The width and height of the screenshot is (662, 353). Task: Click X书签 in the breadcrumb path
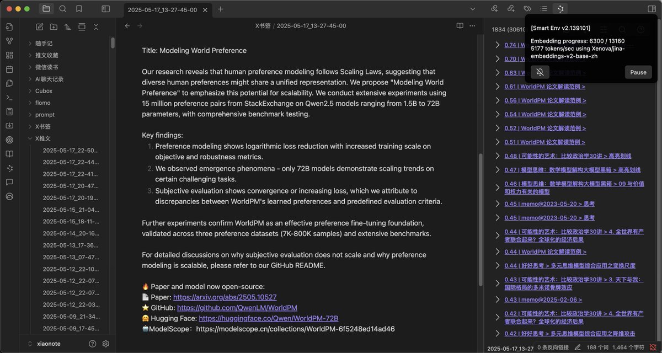click(x=264, y=26)
